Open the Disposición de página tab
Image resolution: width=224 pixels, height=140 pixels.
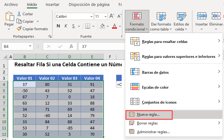pyautogui.click(x=89, y=5)
